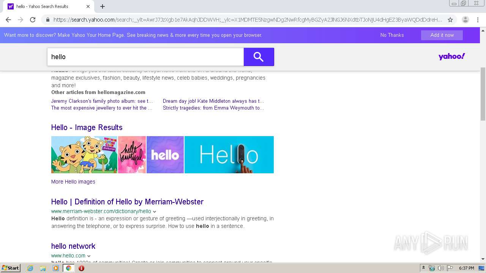Open the hello network result
This screenshot has width=486, height=273.
tap(73, 246)
